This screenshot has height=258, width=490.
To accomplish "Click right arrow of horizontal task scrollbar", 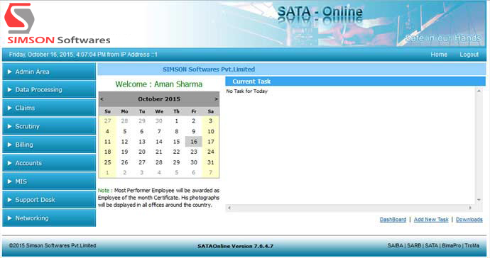I will (x=470, y=208).
